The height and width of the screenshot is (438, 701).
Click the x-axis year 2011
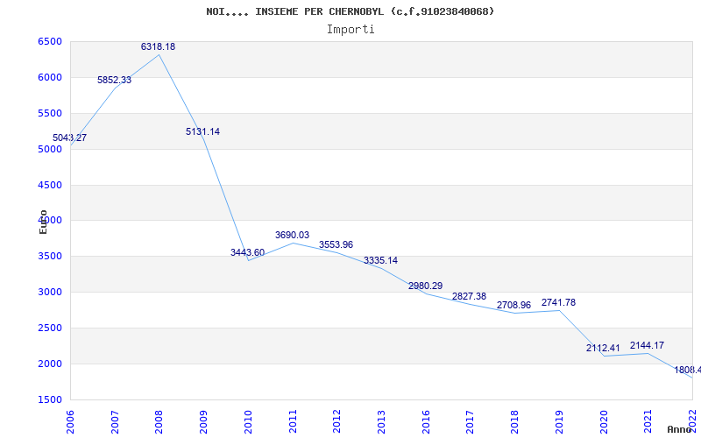[293, 421]
